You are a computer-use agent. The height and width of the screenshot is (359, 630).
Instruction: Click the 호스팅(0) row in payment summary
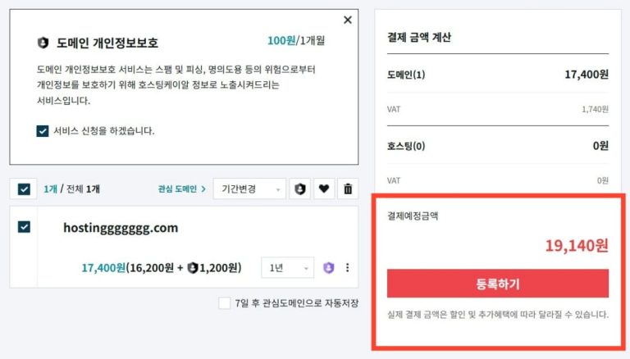coord(497,146)
